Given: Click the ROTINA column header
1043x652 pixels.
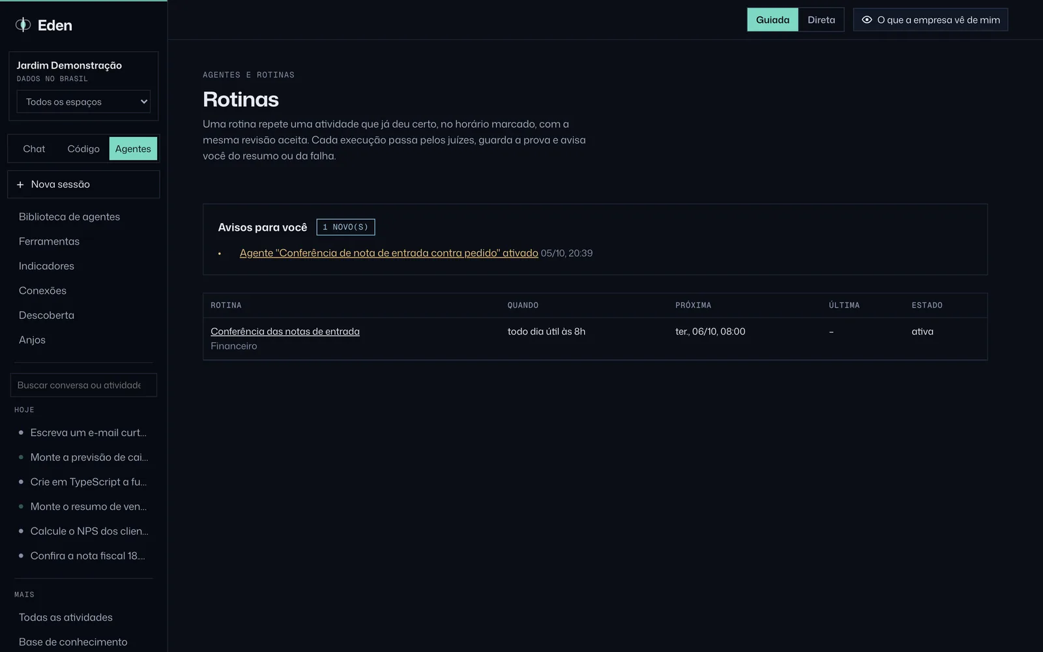Looking at the screenshot, I should pyautogui.click(x=226, y=305).
